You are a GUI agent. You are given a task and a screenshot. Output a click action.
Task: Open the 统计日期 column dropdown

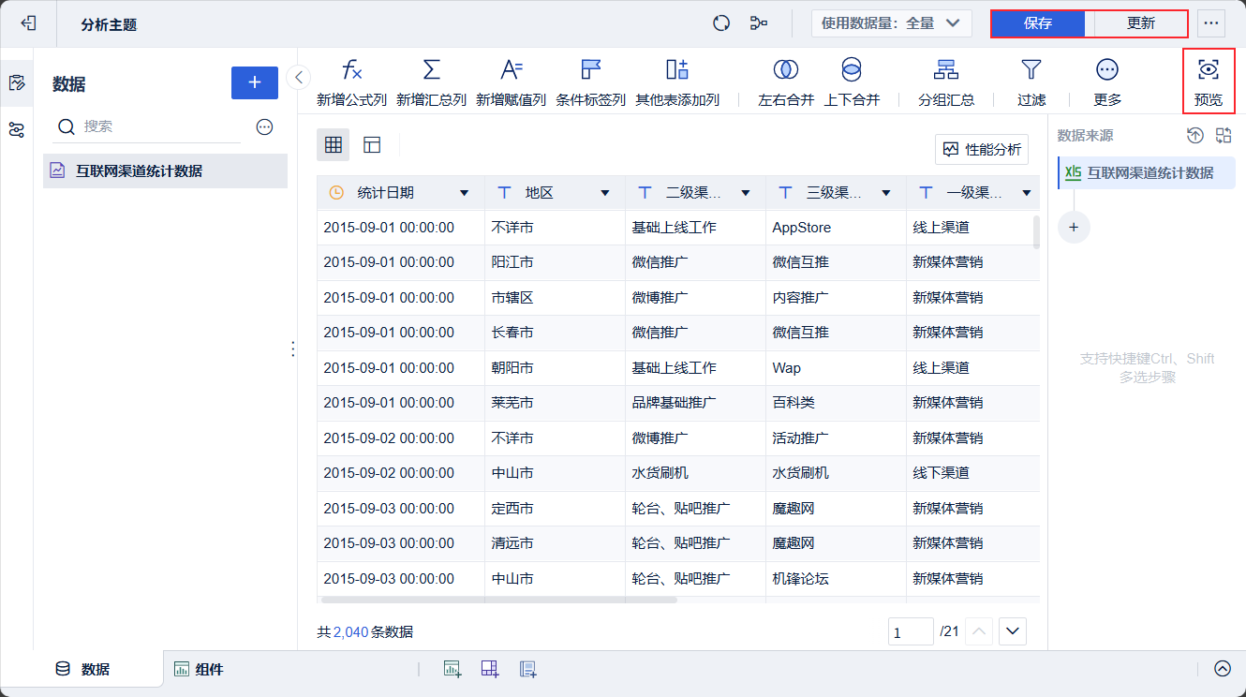tap(464, 192)
